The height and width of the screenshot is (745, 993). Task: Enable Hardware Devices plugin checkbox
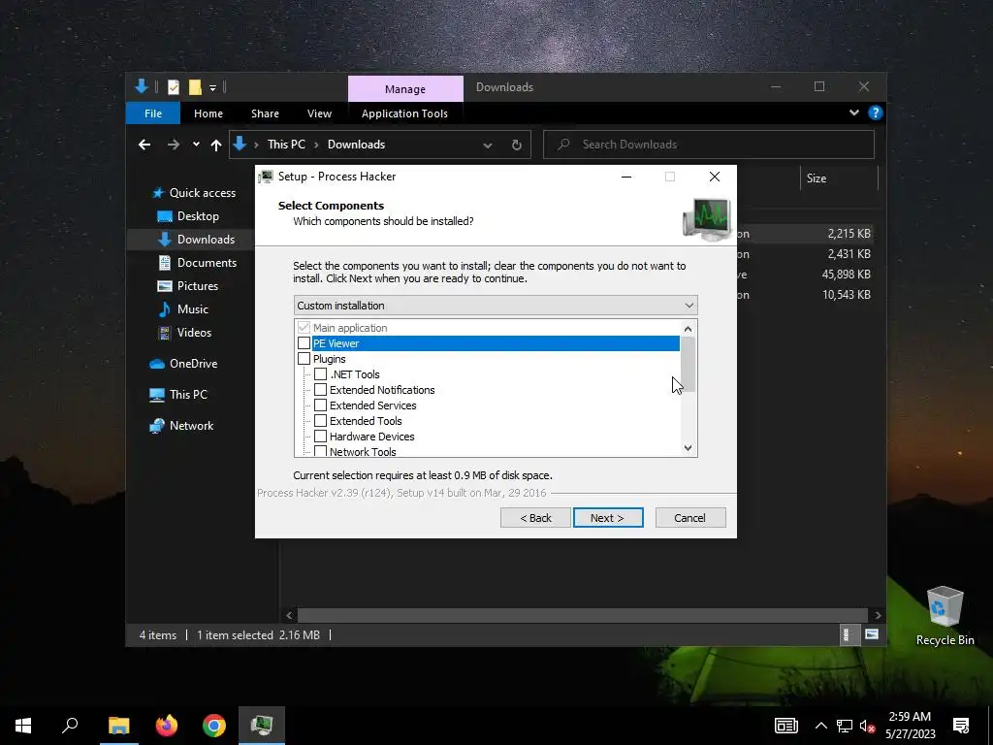coord(320,437)
